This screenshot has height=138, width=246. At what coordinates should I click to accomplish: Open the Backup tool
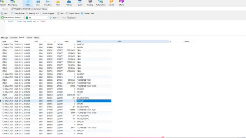(90, 3)
